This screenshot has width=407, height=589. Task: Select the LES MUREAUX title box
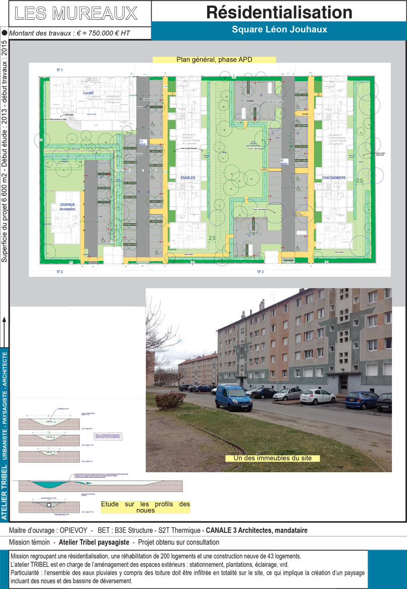pos(76,13)
